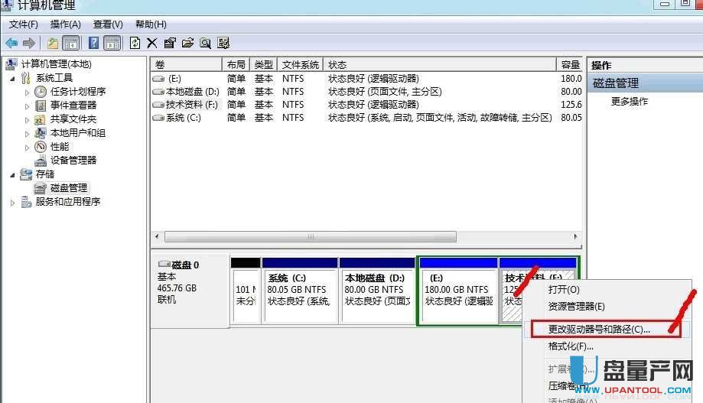
Task: Click the Refresh toolbar icon
Action: (x=135, y=43)
